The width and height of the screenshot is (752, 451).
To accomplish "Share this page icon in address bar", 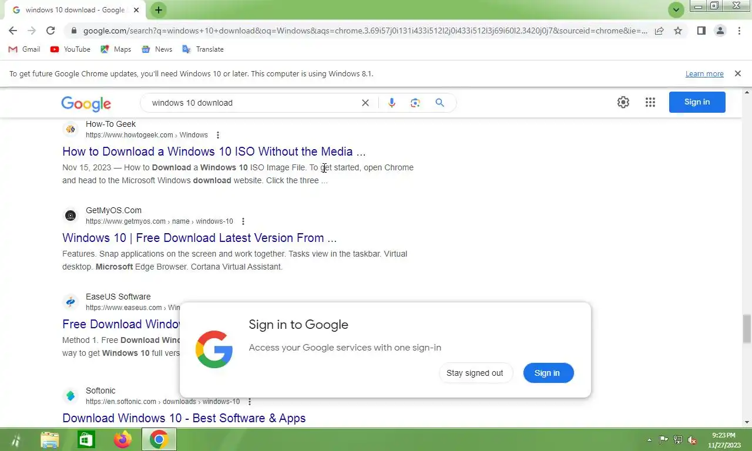I will point(659,31).
